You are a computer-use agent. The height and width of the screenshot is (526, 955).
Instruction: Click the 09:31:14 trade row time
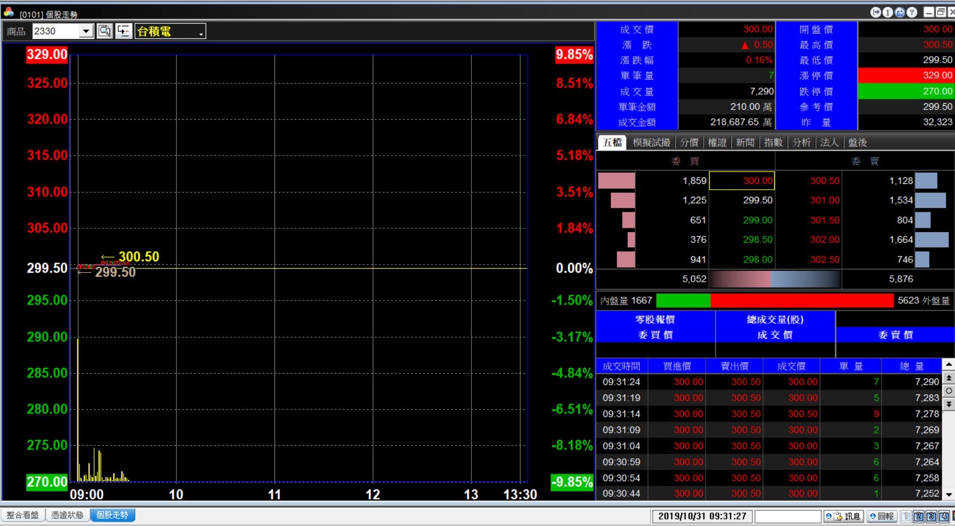pyautogui.click(x=621, y=414)
